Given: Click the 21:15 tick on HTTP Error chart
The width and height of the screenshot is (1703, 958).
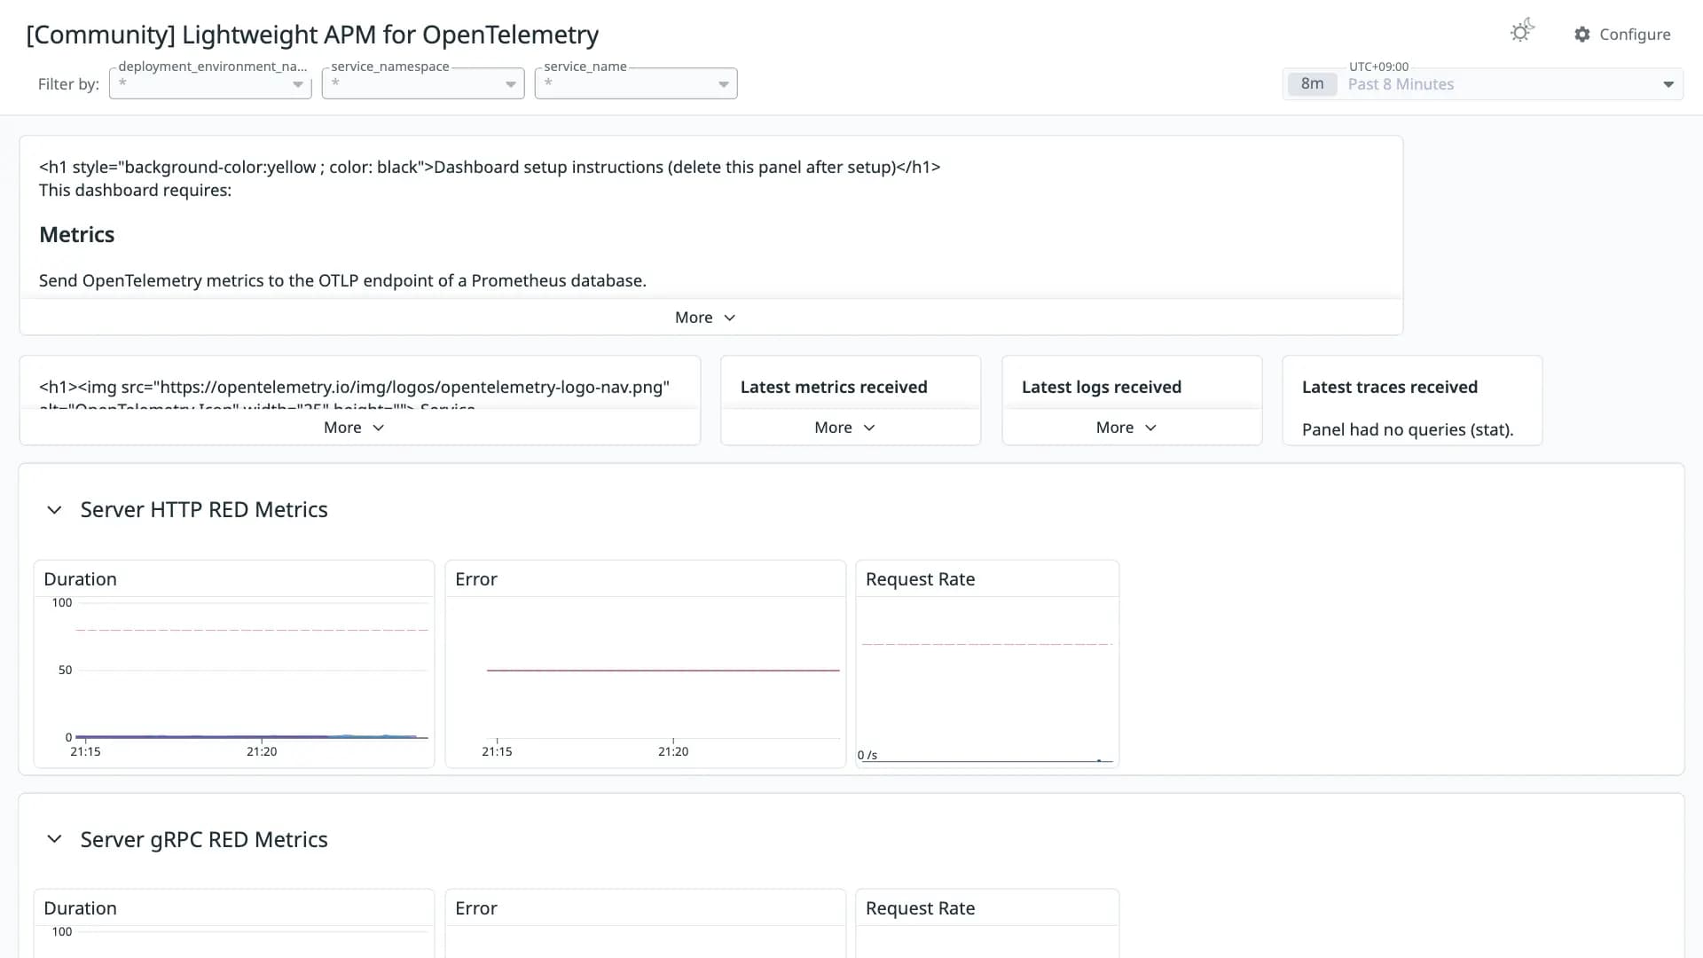Looking at the screenshot, I should pyautogui.click(x=497, y=751).
